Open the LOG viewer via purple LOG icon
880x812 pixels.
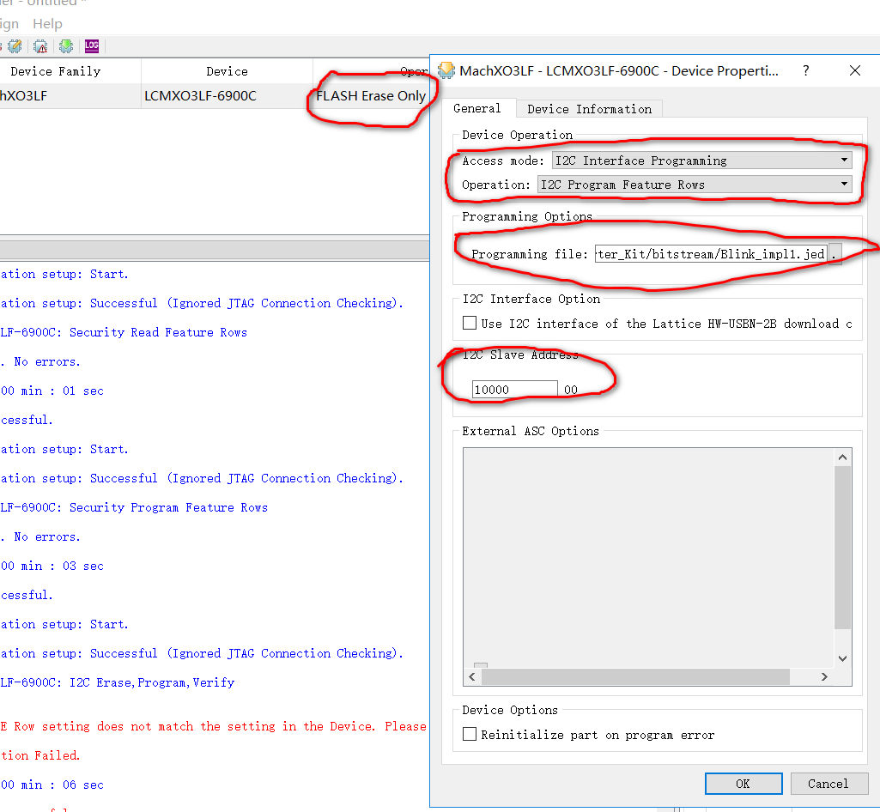[x=91, y=45]
